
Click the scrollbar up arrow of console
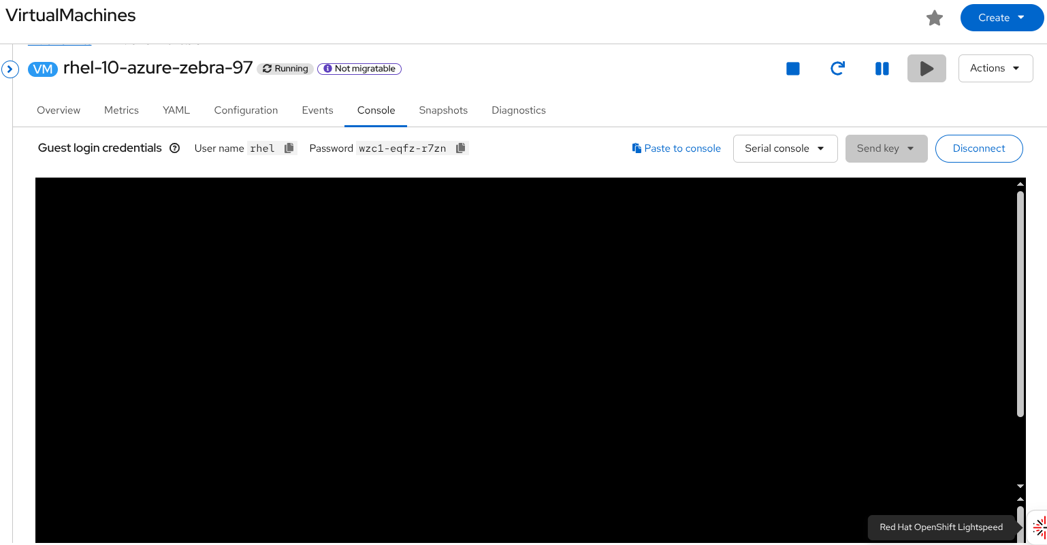click(1020, 184)
